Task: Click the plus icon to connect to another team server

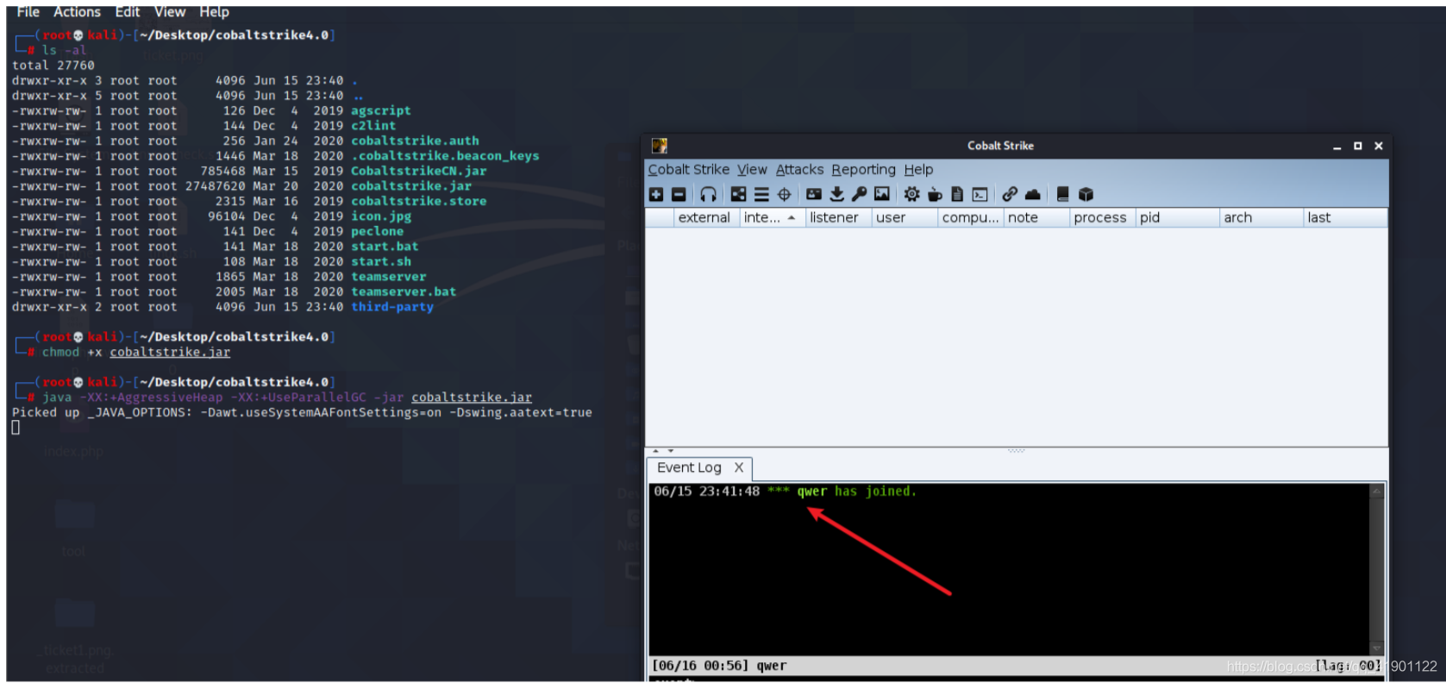Action: (656, 195)
